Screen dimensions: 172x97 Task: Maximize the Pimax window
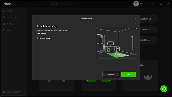pos(161,4)
